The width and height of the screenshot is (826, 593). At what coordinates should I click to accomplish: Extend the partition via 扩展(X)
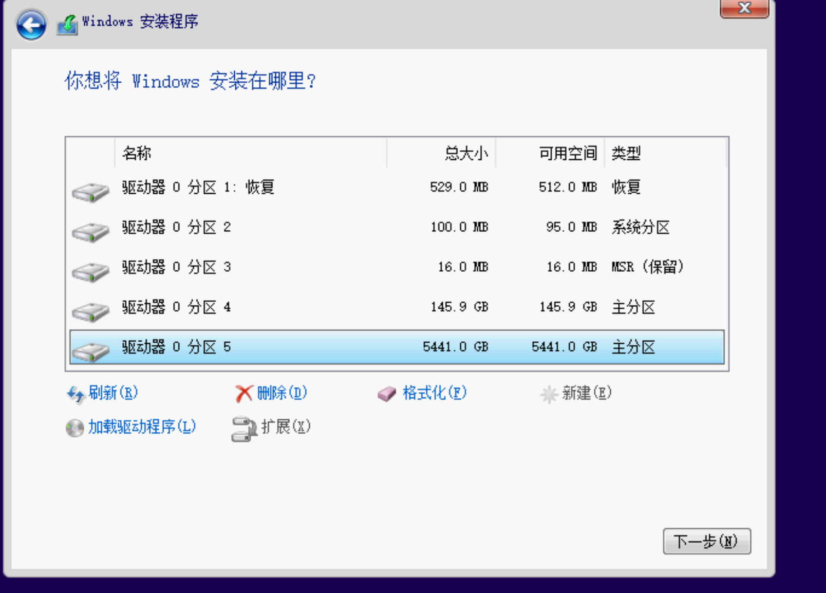(286, 427)
